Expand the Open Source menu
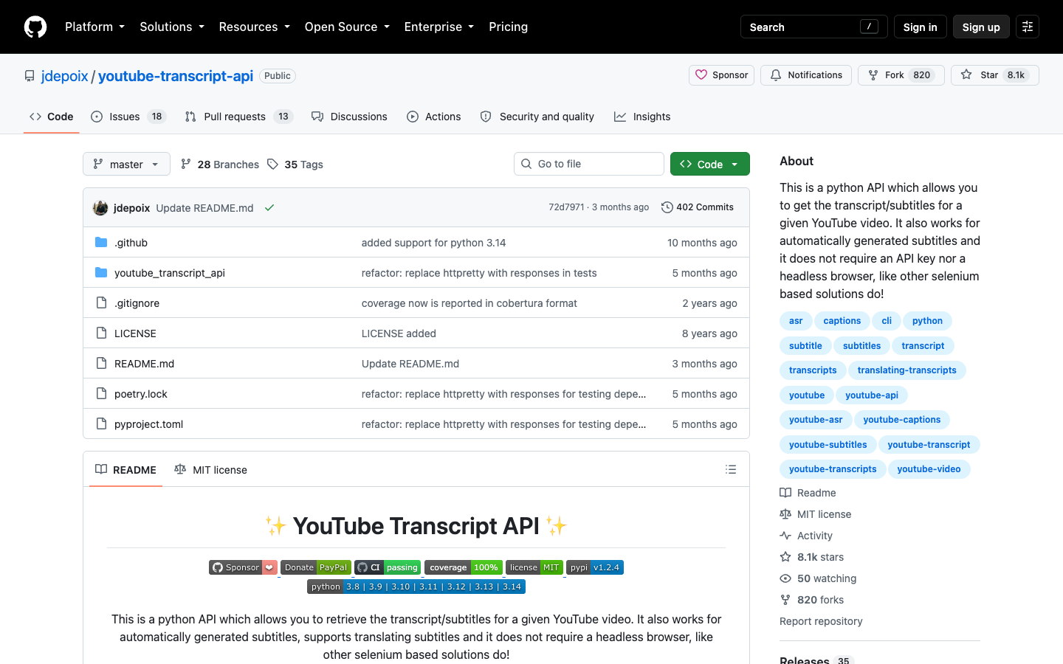This screenshot has width=1063, height=664. coord(347,27)
